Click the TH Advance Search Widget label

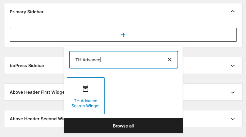(86, 103)
